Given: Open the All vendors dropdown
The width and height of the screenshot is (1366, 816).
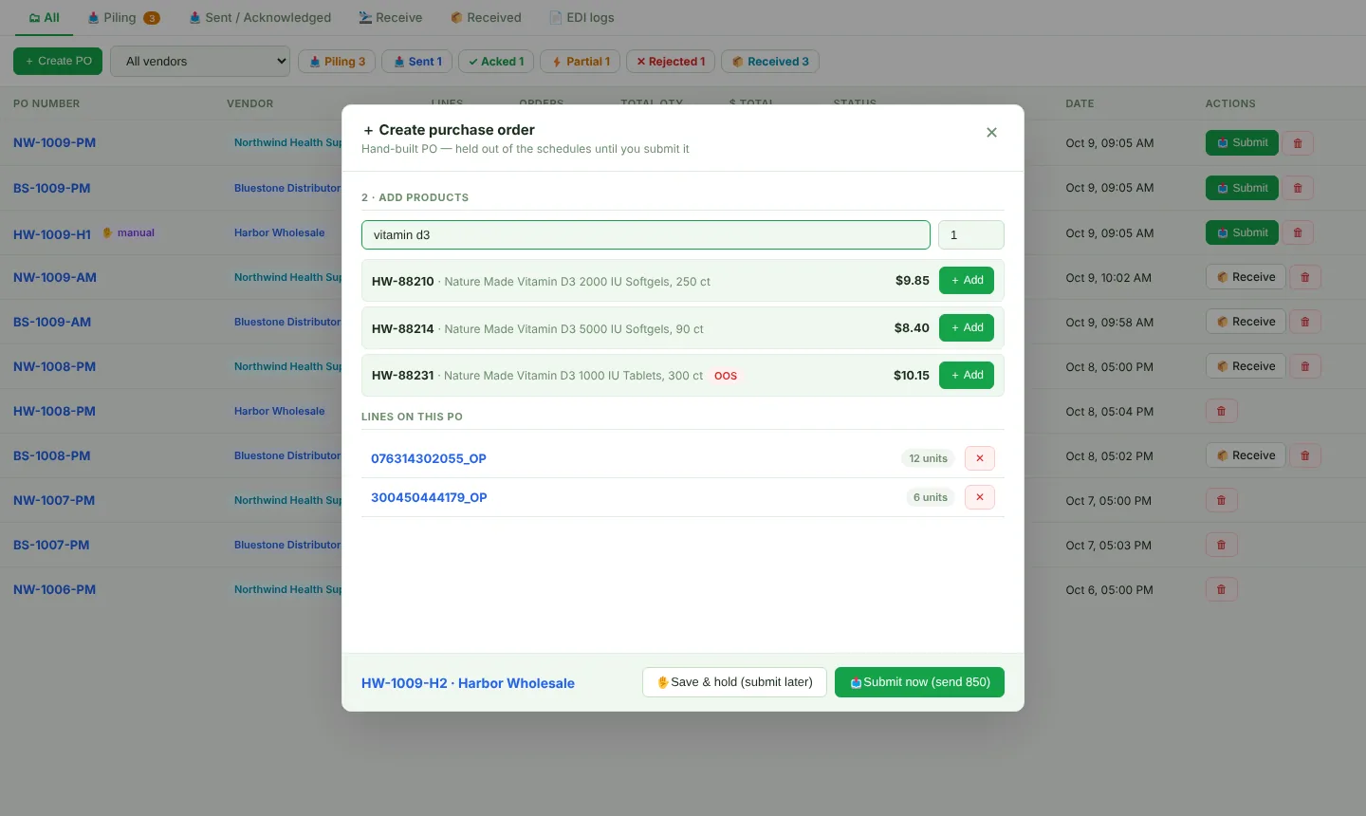Looking at the screenshot, I should [x=200, y=62].
